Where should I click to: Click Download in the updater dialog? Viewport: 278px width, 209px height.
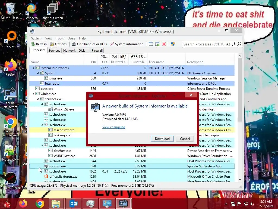(x=162, y=139)
